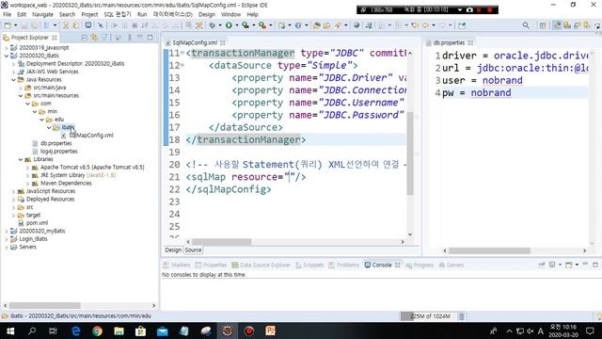Run garbage collector trash icon
Image resolution: width=602 pixels, height=339 pixels.
(462, 316)
